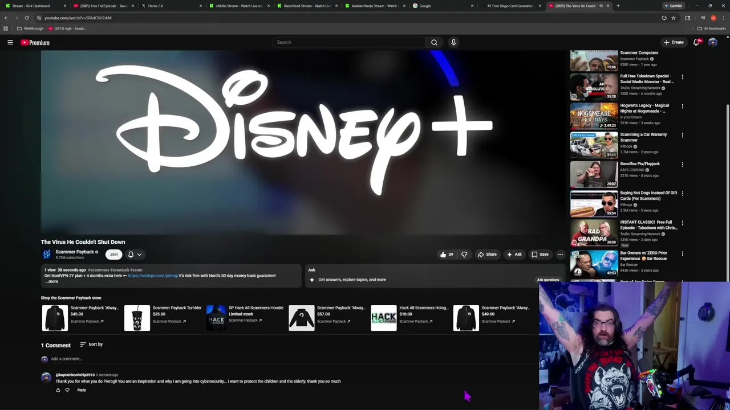Open Scammer Payback channel name link
The height and width of the screenshot is (410, 730).
click(75, 252)
